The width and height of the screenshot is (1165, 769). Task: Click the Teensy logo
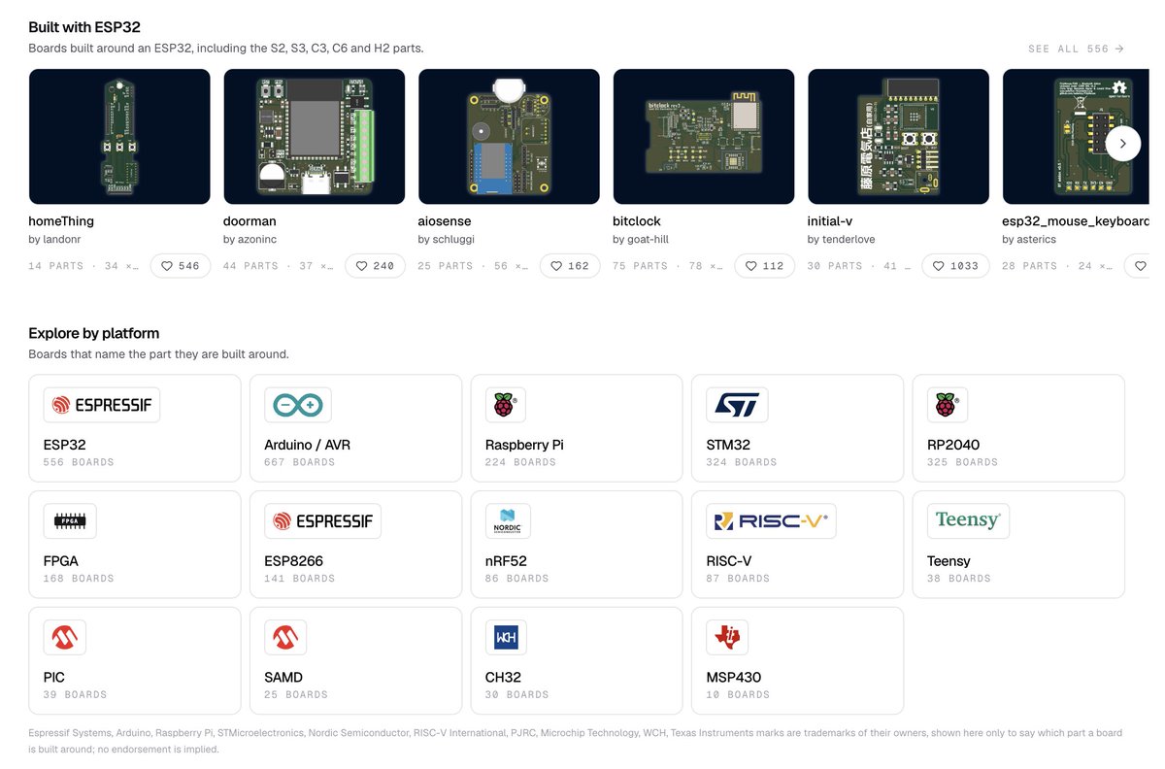pos(968,521)
